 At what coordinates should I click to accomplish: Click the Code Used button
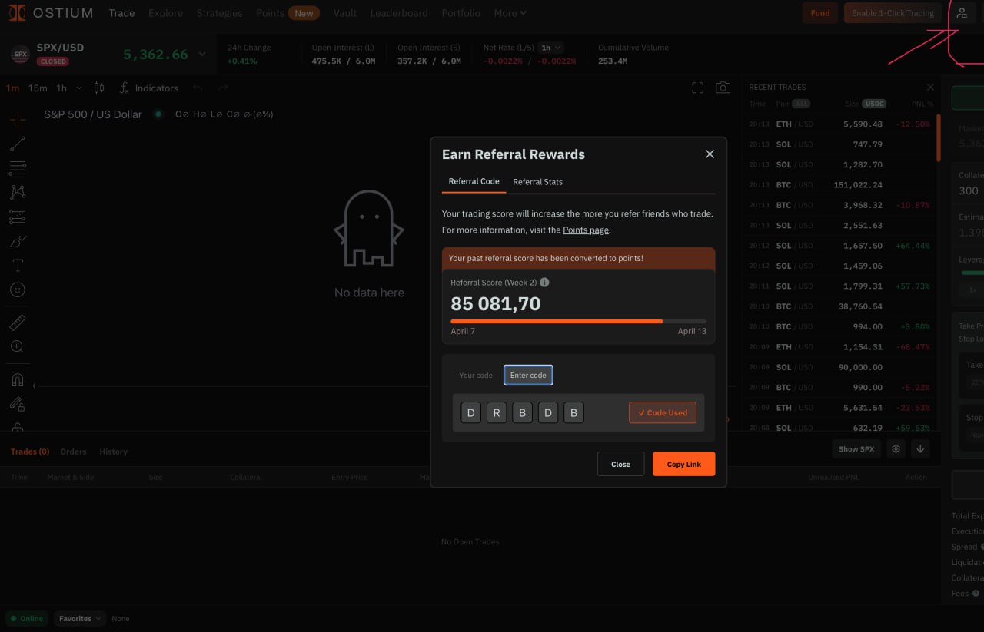click(663, 412)
